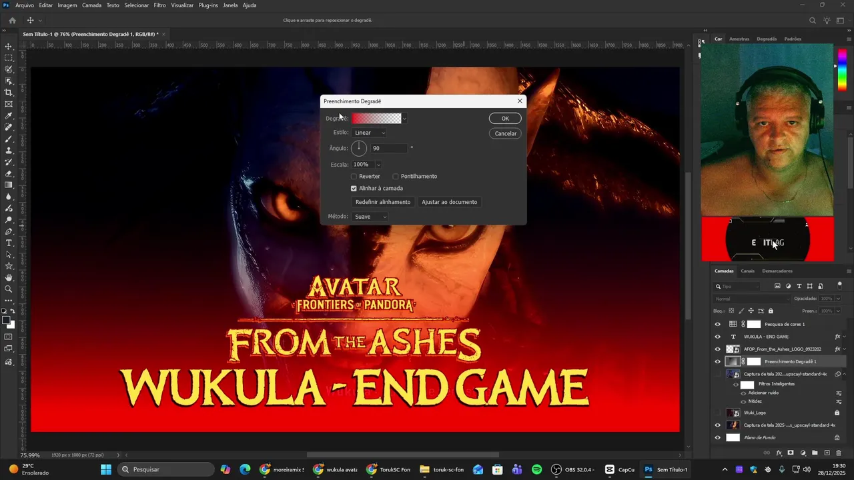Select the Crop tool
854x480 pixels.
point(9,93)
